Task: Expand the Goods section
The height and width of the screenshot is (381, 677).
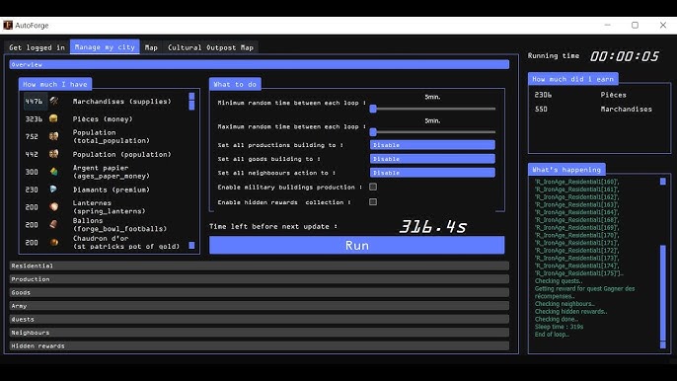Action: tap(259, 292)
